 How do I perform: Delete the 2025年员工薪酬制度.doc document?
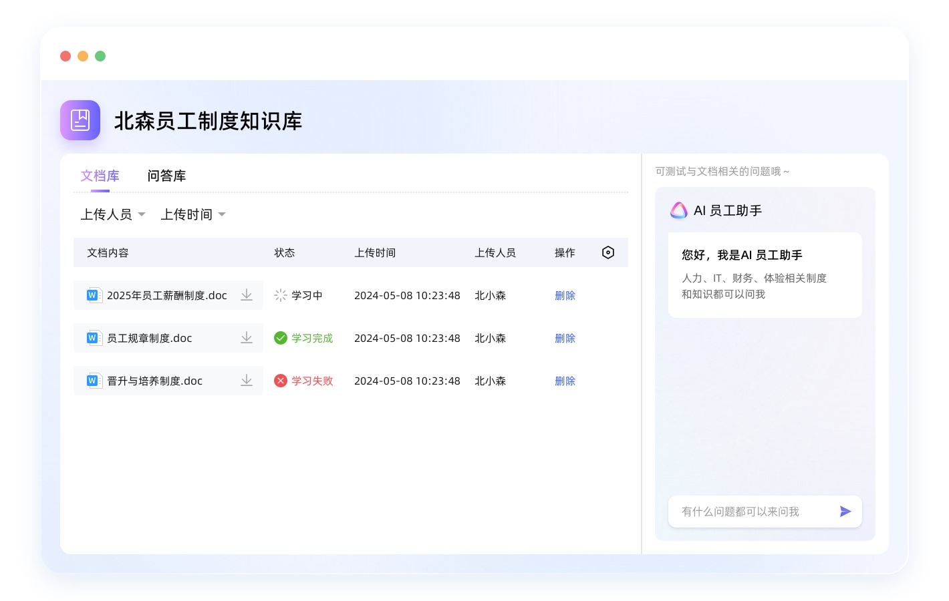[x=565, y=295]
